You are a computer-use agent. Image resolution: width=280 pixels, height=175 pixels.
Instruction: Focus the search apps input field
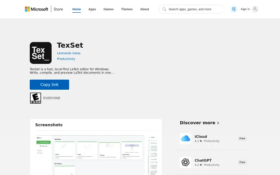coord(192,9)
